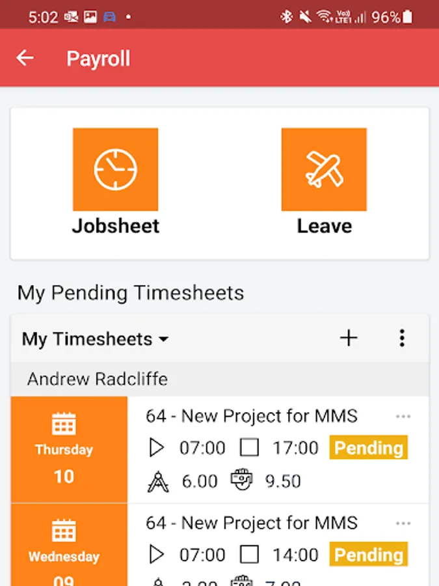Image resolution: width=439 pixels, height=586 pixels.
Task: Tap the Pending badge on Wednesday's timesheet
Action: [368, 554]
